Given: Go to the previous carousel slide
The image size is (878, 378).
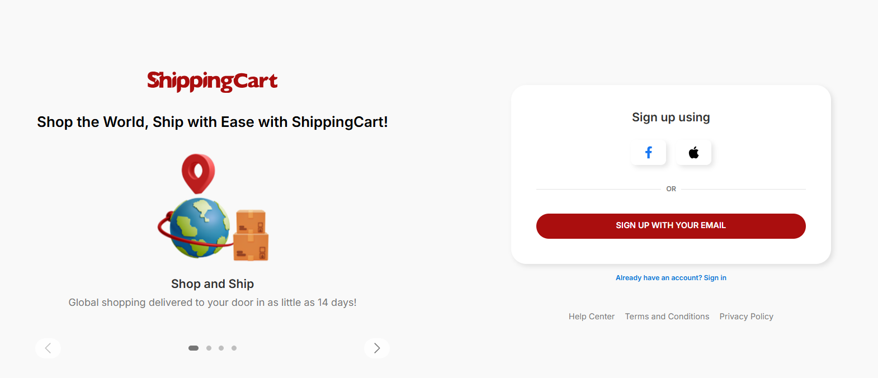Looking at the screenshot, I should tap(48, 348).
